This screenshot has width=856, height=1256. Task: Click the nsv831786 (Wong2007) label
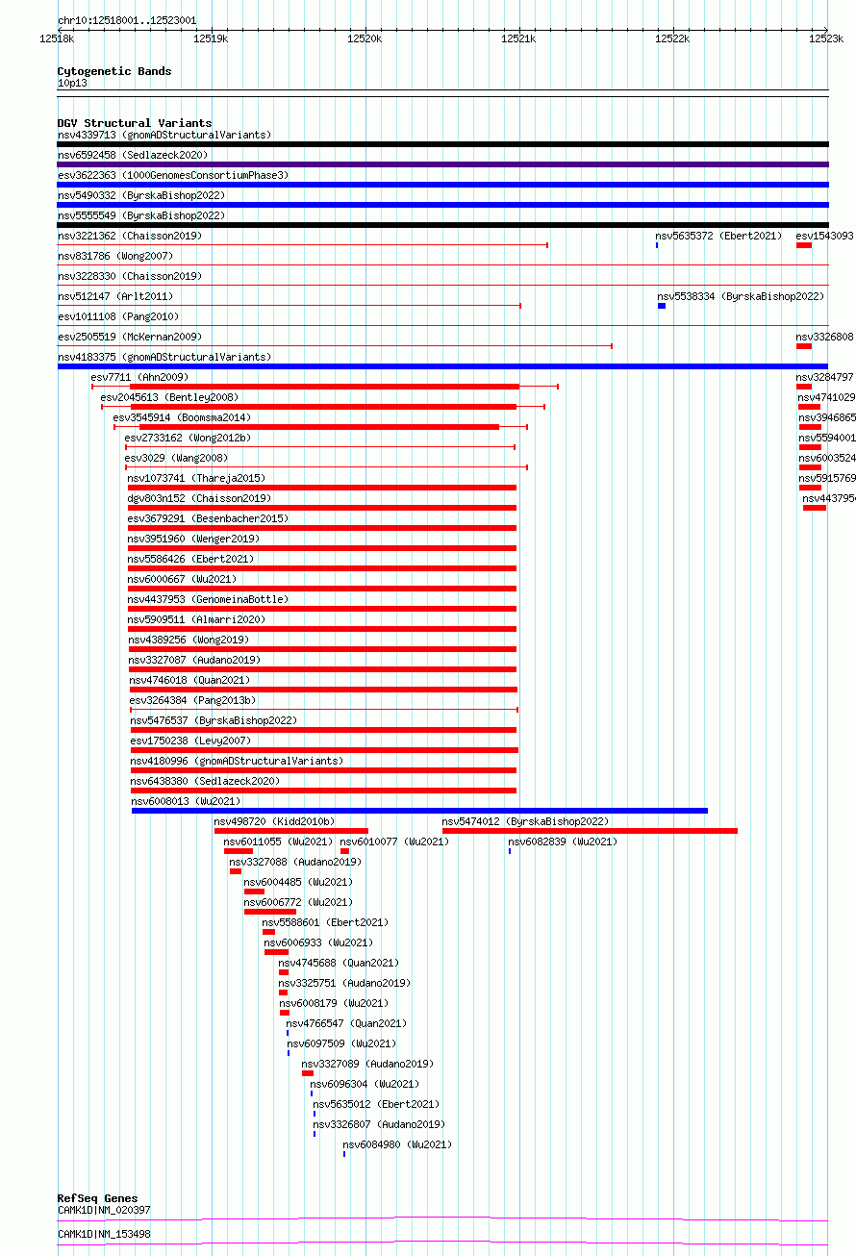(115, 256)
